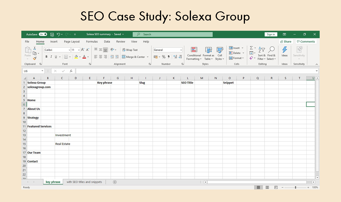Toggle the AutoSave switch

[43, 34]
